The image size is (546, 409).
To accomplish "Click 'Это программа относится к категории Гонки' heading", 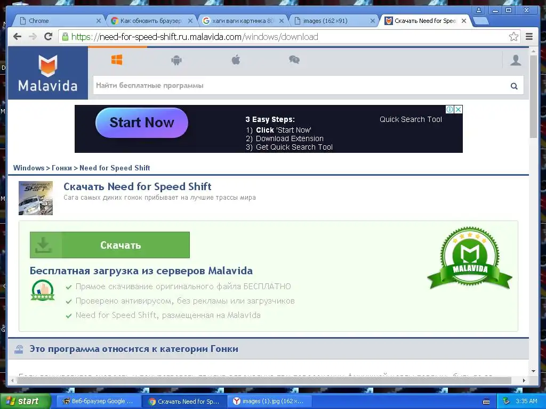I will [x=134, y=349].
